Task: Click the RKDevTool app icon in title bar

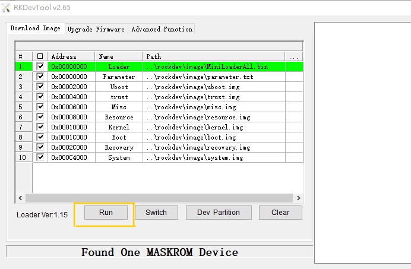Action: [x=7, y=7]
